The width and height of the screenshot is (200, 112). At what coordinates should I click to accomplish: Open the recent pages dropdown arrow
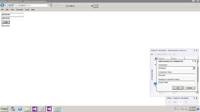pos(10,5)
